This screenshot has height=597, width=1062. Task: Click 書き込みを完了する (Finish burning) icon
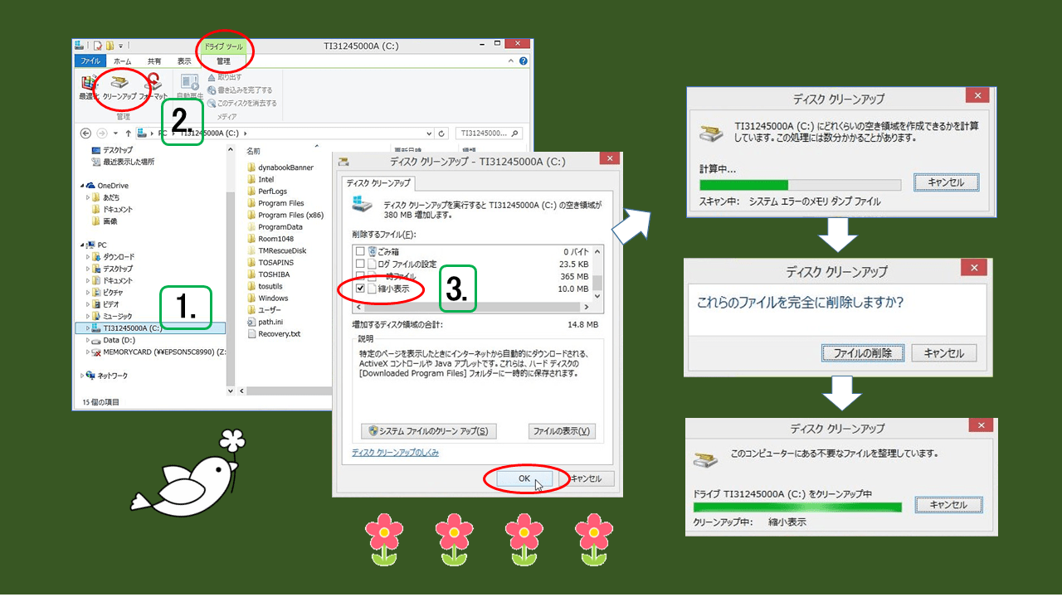(235, 90)
